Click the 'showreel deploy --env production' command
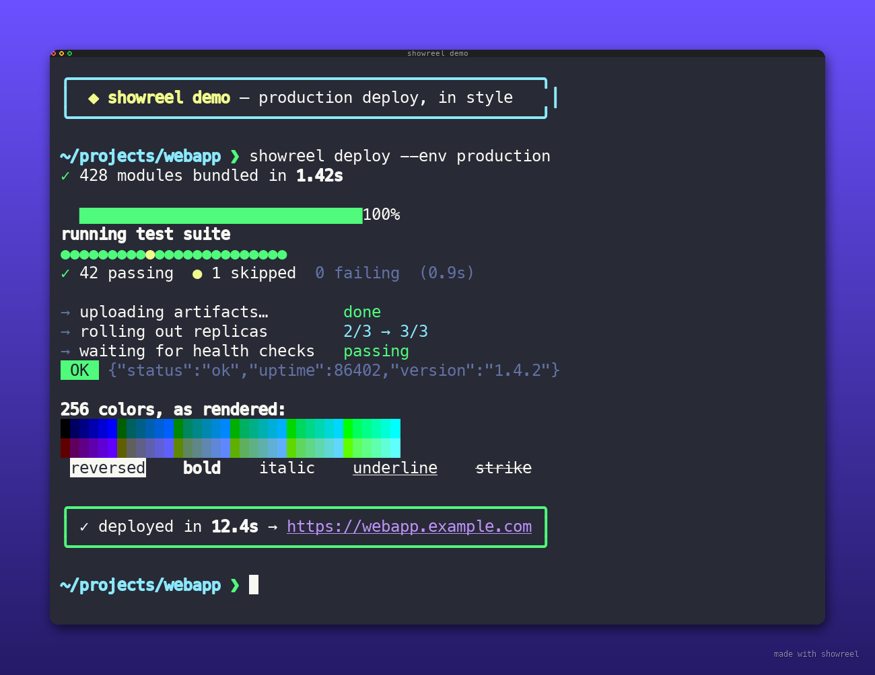Screen dimensions: 875x675 (400, 156)
